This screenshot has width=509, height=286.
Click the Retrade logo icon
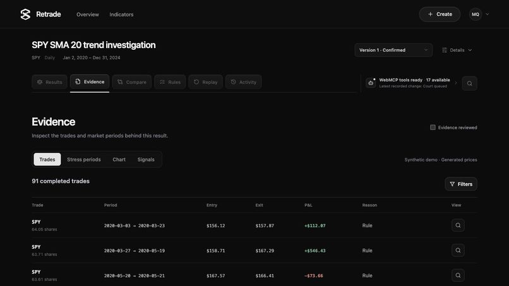point(25,15)
